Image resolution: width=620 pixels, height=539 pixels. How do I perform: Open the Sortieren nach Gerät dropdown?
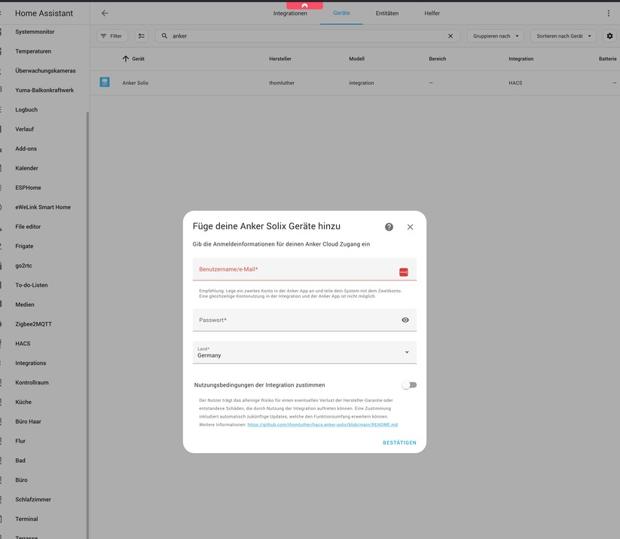click(x=563, y=36)
